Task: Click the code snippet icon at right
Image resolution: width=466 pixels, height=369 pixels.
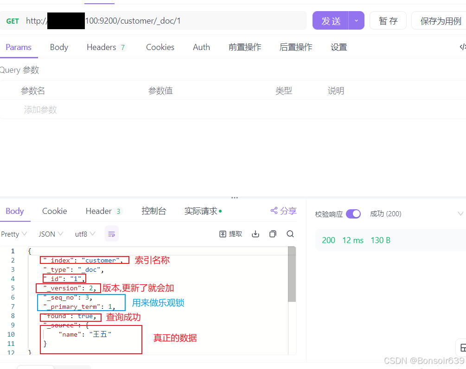Action: tap(462, 47)
